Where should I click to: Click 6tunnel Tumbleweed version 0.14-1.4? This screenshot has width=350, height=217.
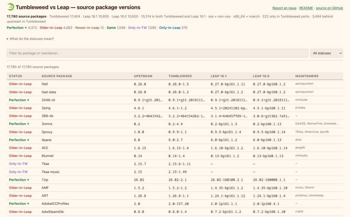(x=177, y=156)
